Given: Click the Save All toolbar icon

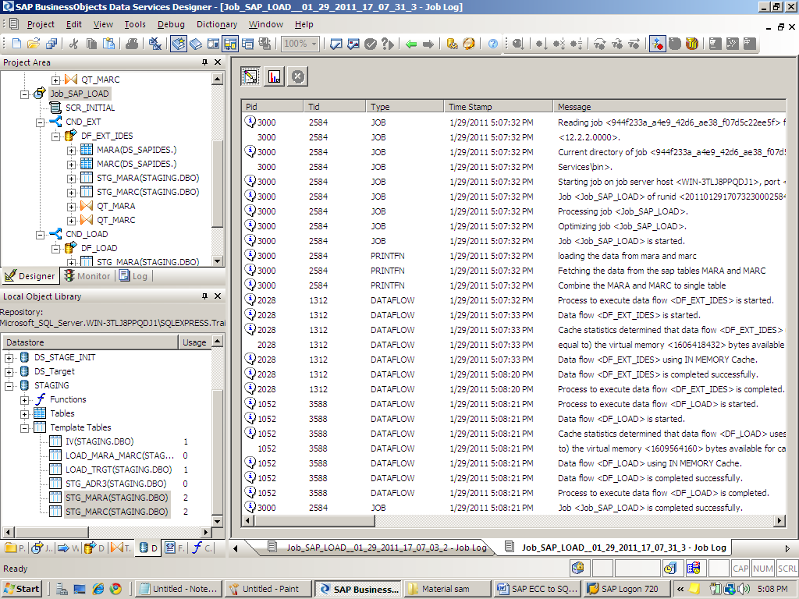Looking at the screenshot, I should point(51,44).
